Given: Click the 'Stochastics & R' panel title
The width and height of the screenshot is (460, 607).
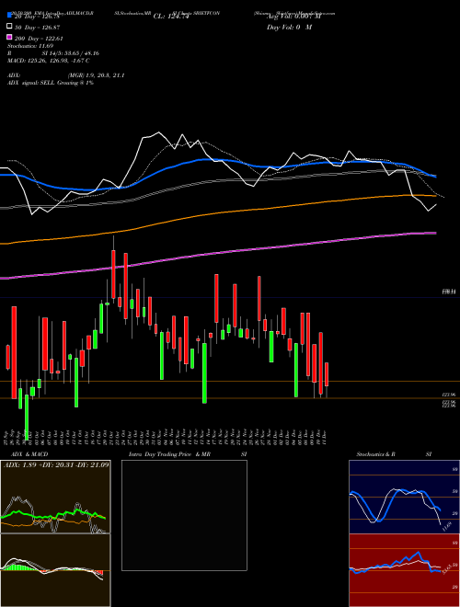Looking at the screenshot, I should pos(376,454).
